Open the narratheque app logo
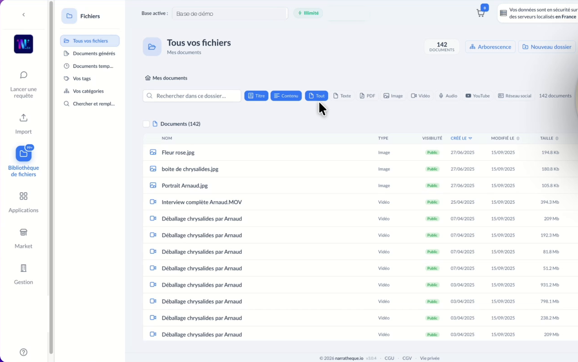This screenshot has height=362, width=578. tap(24, 44)
